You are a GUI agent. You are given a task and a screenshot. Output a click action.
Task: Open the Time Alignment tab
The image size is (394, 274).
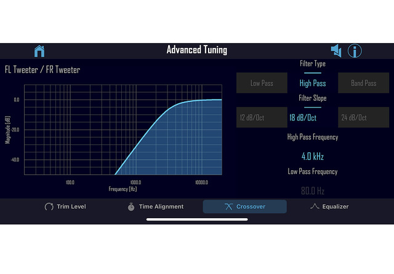pyautogui.click(x=156, y=206)
